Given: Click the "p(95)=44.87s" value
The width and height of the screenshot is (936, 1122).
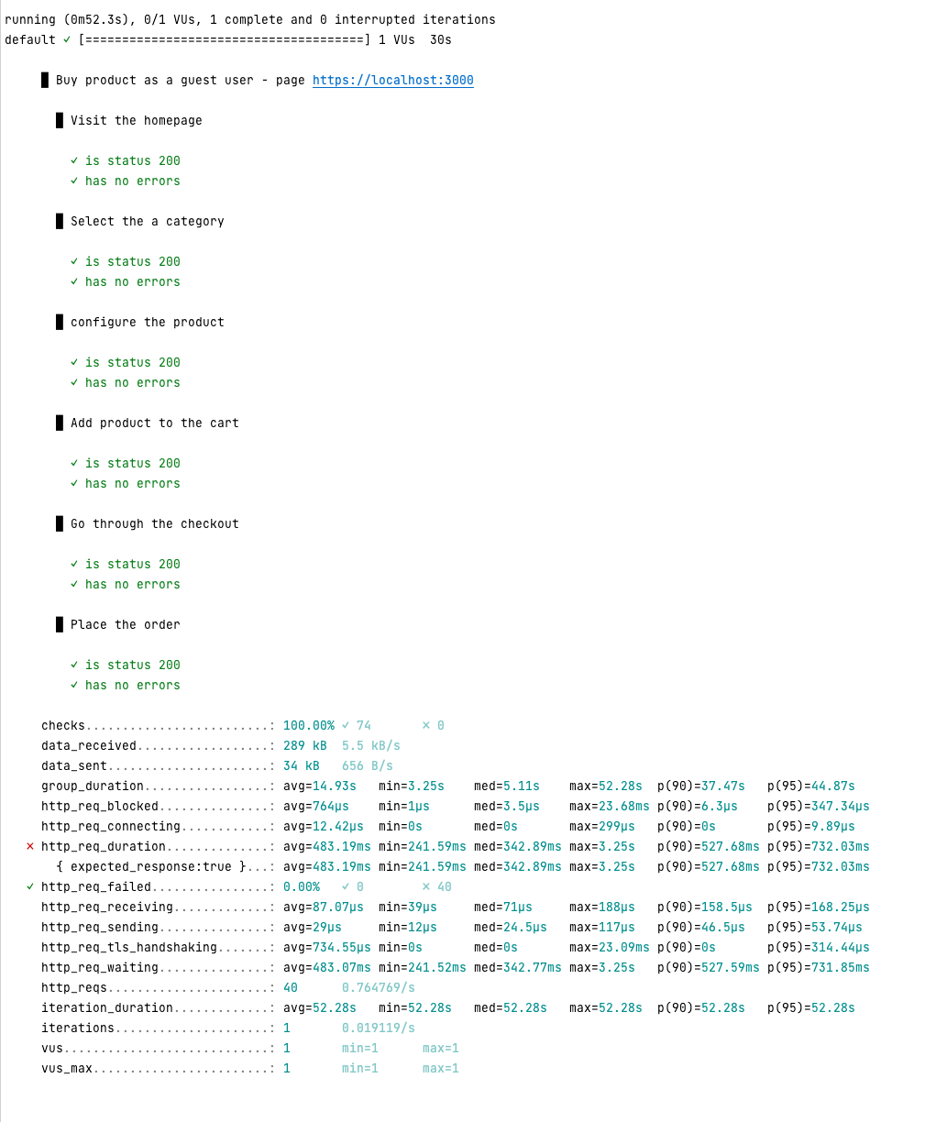Looking at the screenshot, I should pos(810,786).
